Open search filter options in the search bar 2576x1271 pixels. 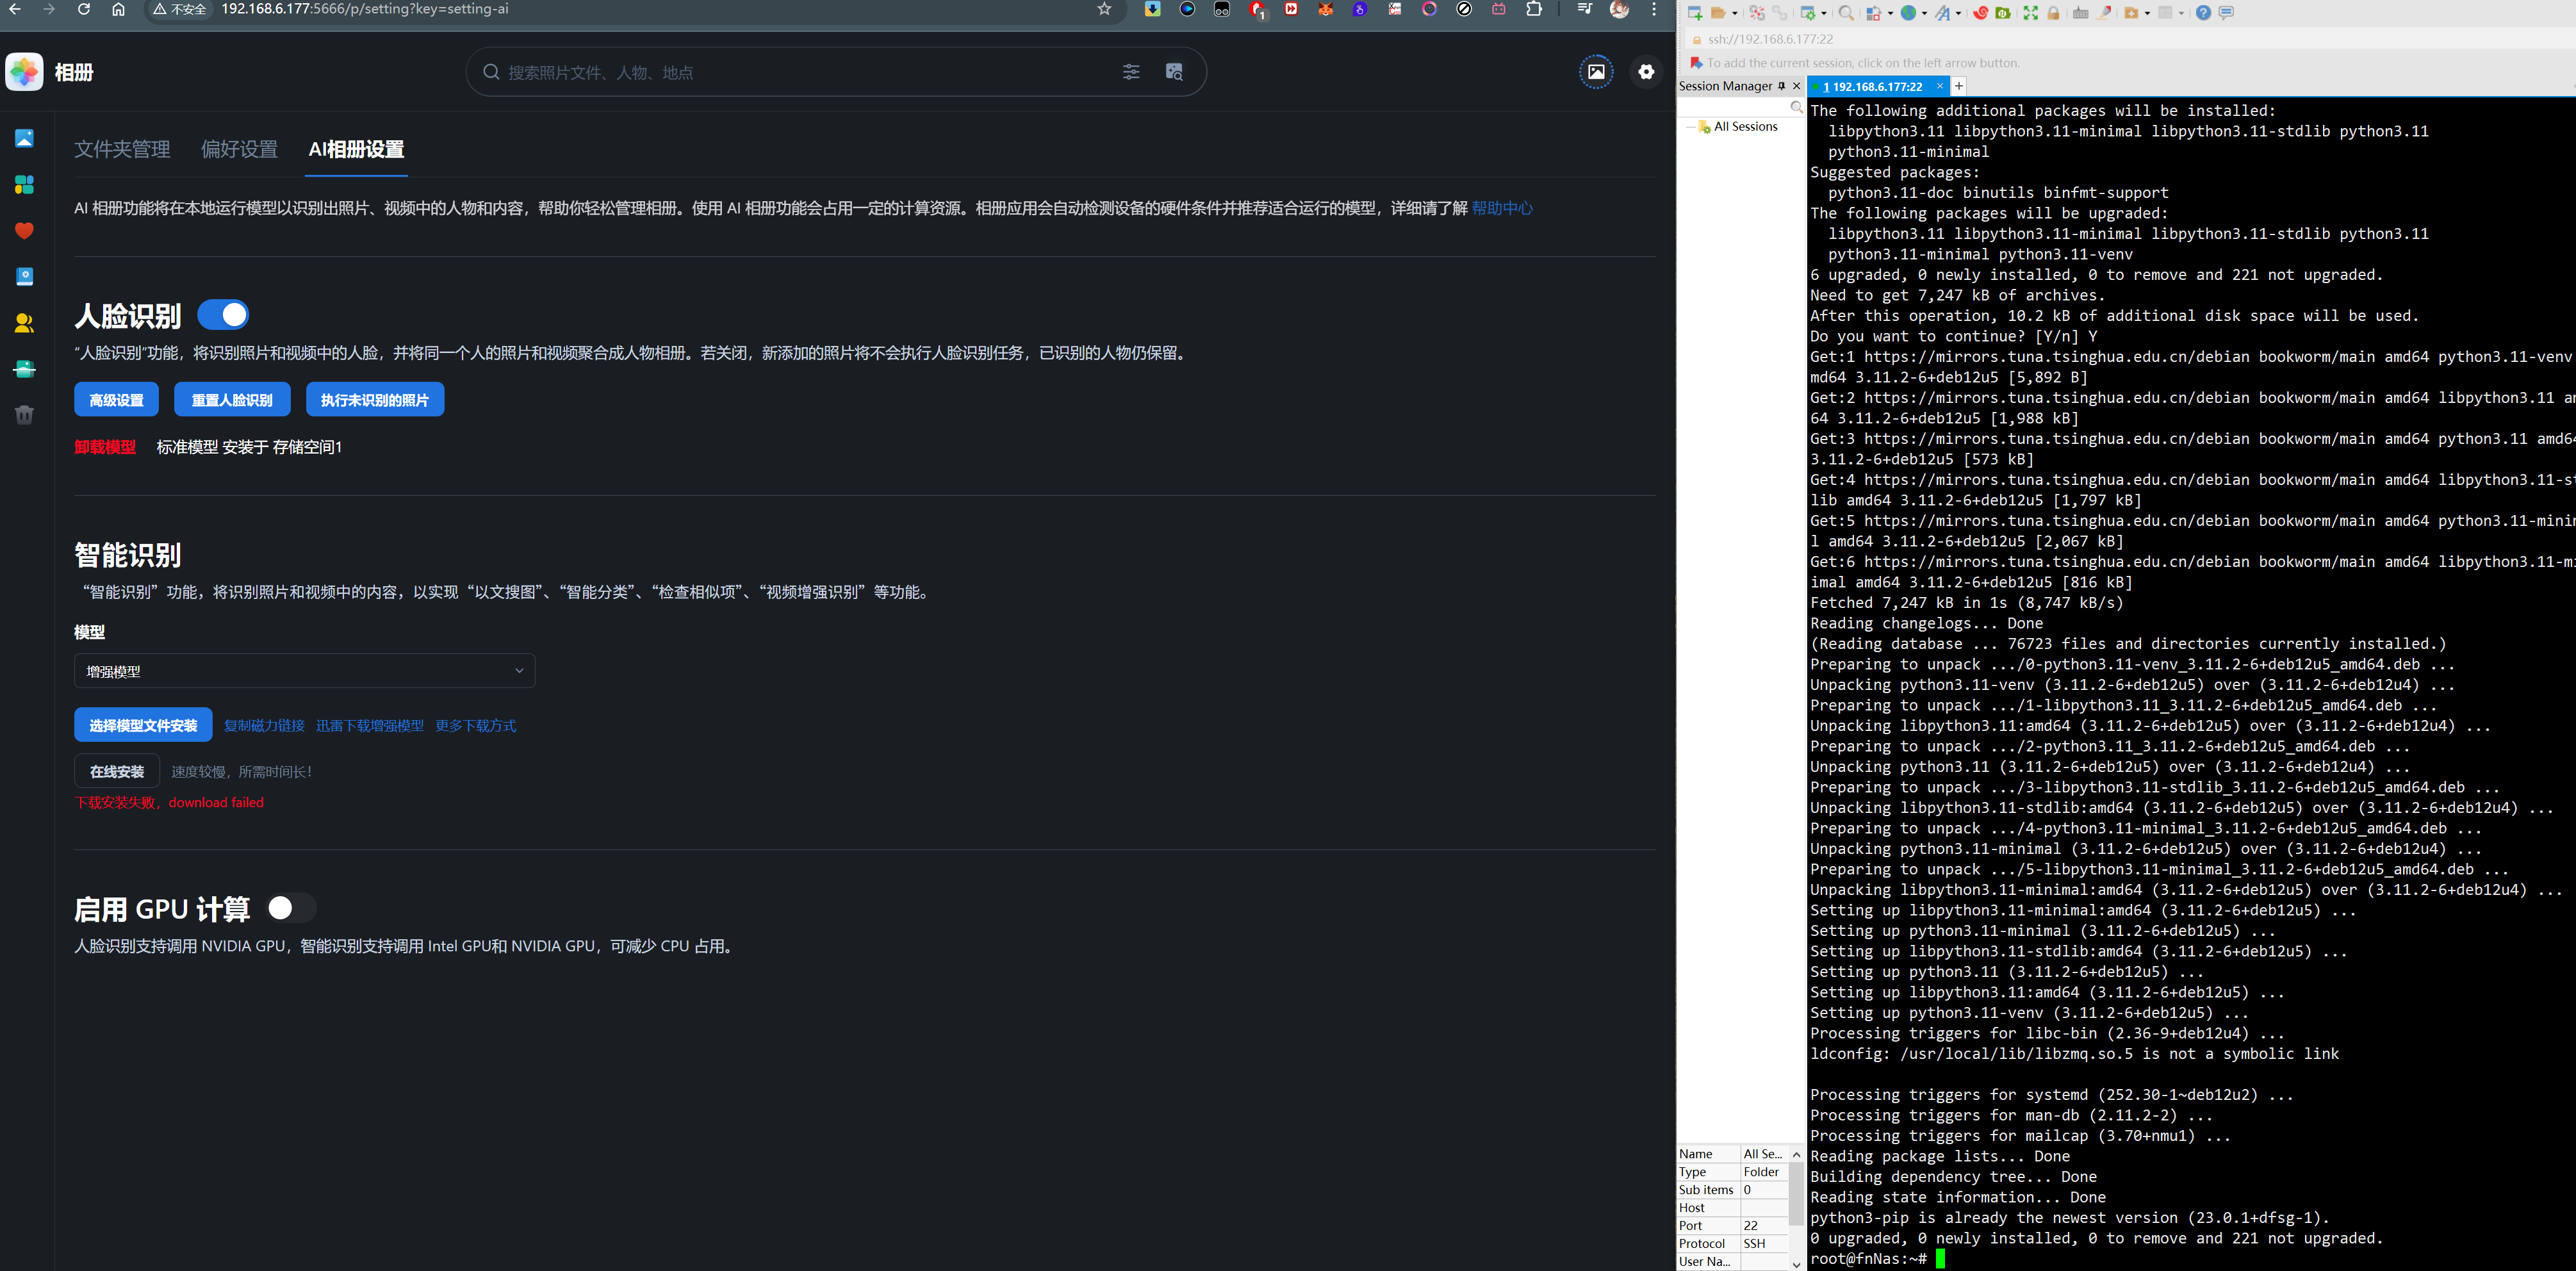tap(1131, 72)
